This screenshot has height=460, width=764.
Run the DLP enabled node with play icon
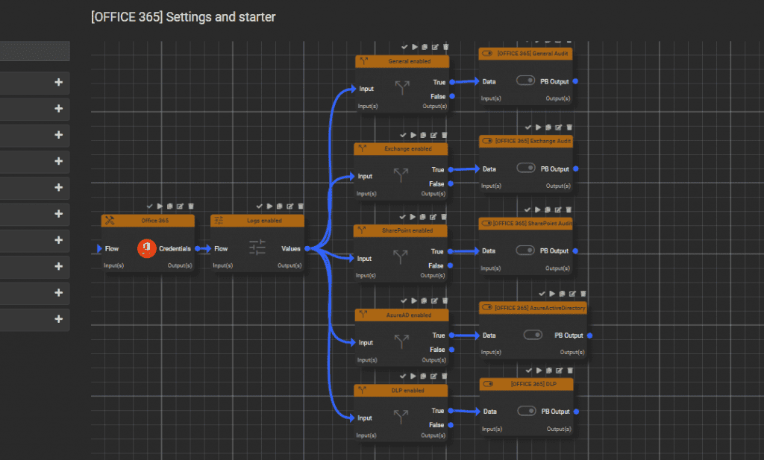pyautogui.click(x=413, y=376)
